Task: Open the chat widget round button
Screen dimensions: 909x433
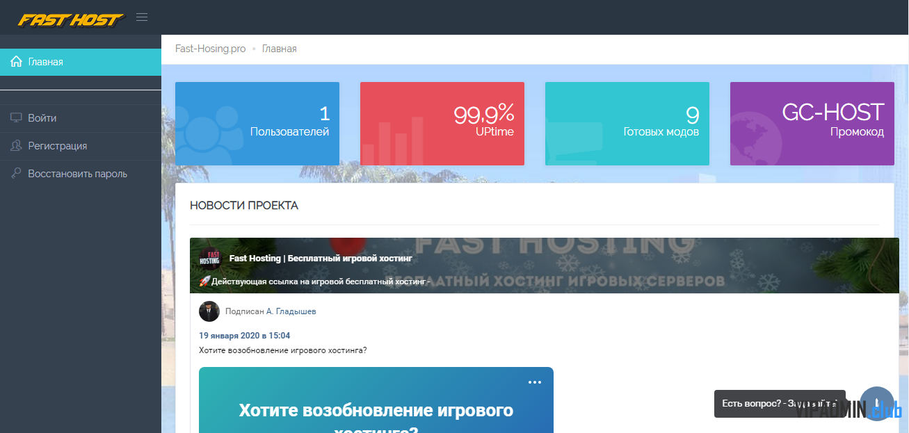Action: pos(877,404)
